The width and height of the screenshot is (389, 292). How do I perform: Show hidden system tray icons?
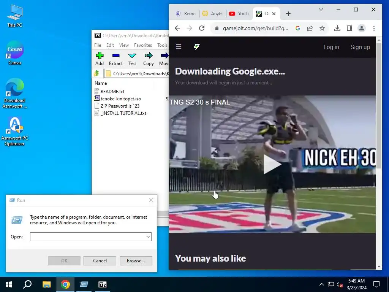click(x=321, y=284)
